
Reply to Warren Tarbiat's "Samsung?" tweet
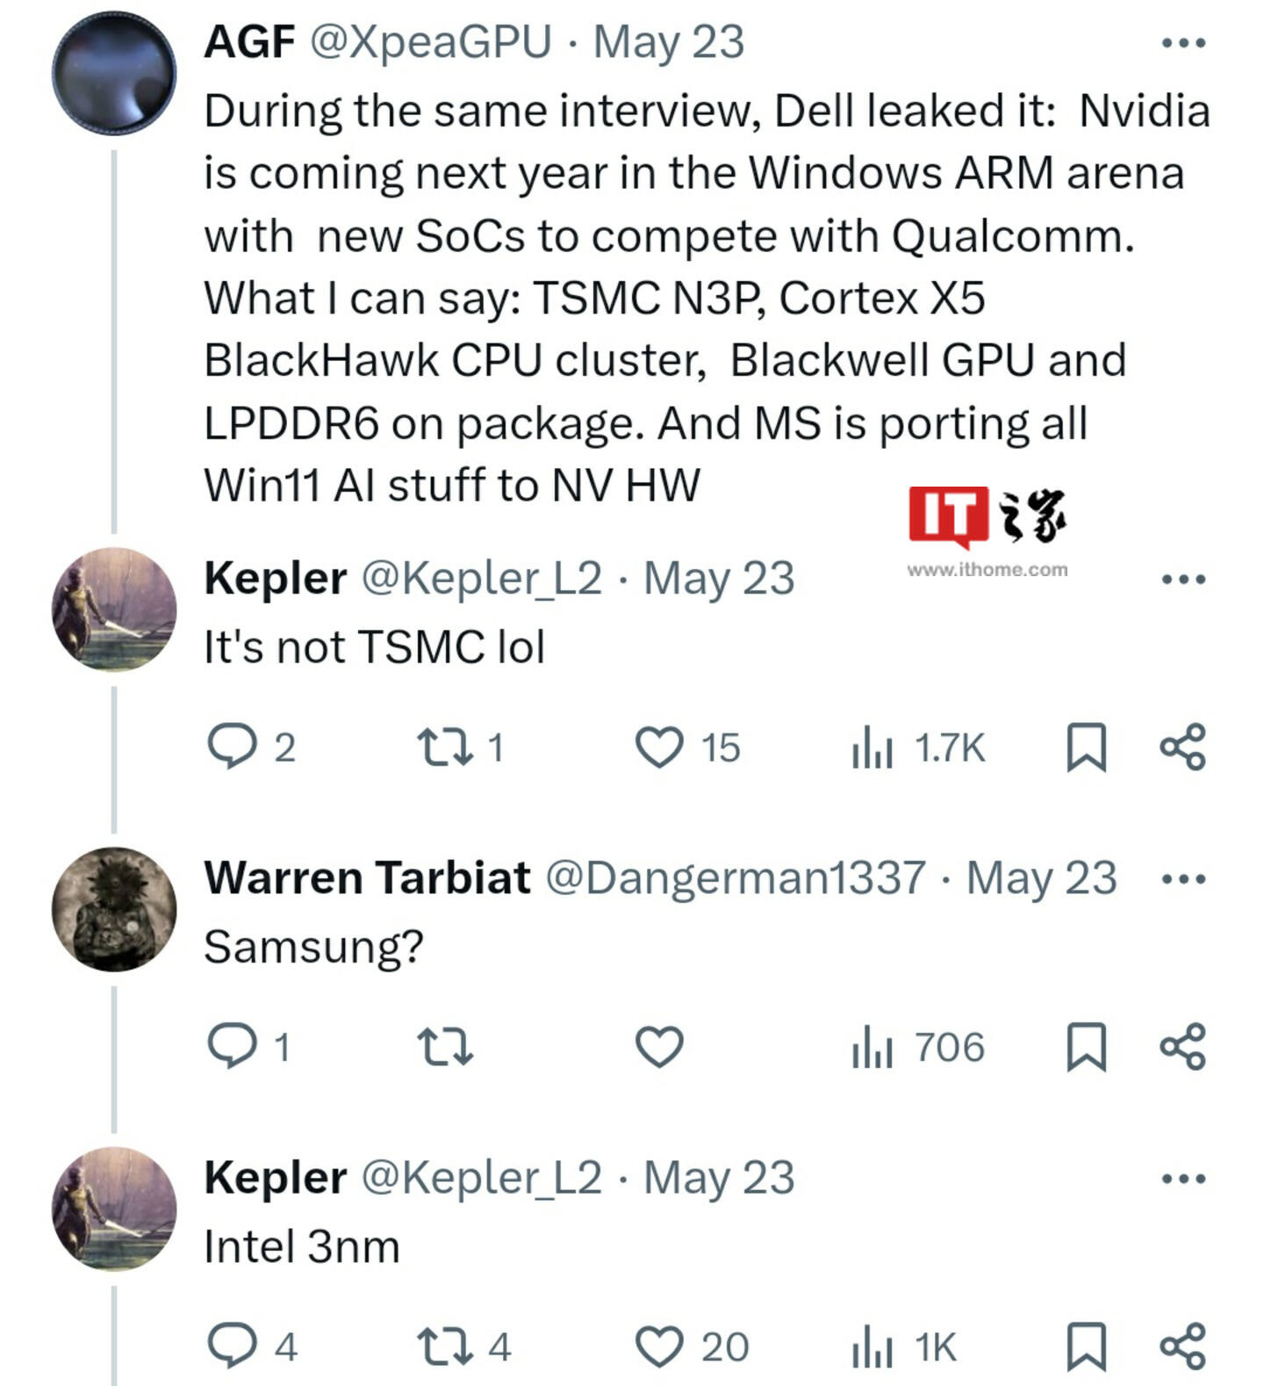tap(232, 1047)
